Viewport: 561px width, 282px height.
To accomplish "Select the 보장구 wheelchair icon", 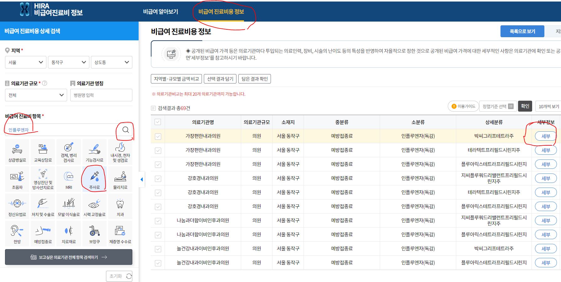I will click(x=94, y=234).
